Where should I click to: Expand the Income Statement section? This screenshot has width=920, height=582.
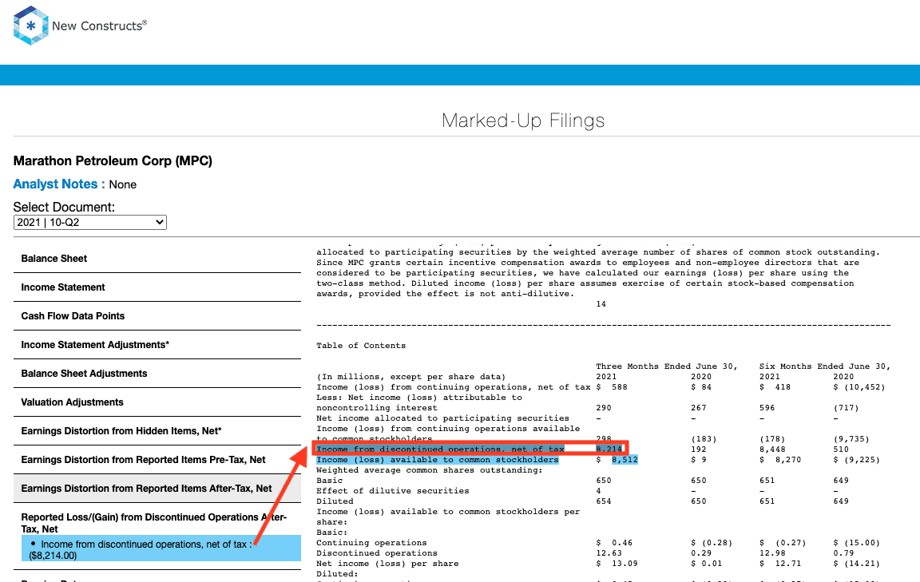pyautogui.click(x=157, y=287)
